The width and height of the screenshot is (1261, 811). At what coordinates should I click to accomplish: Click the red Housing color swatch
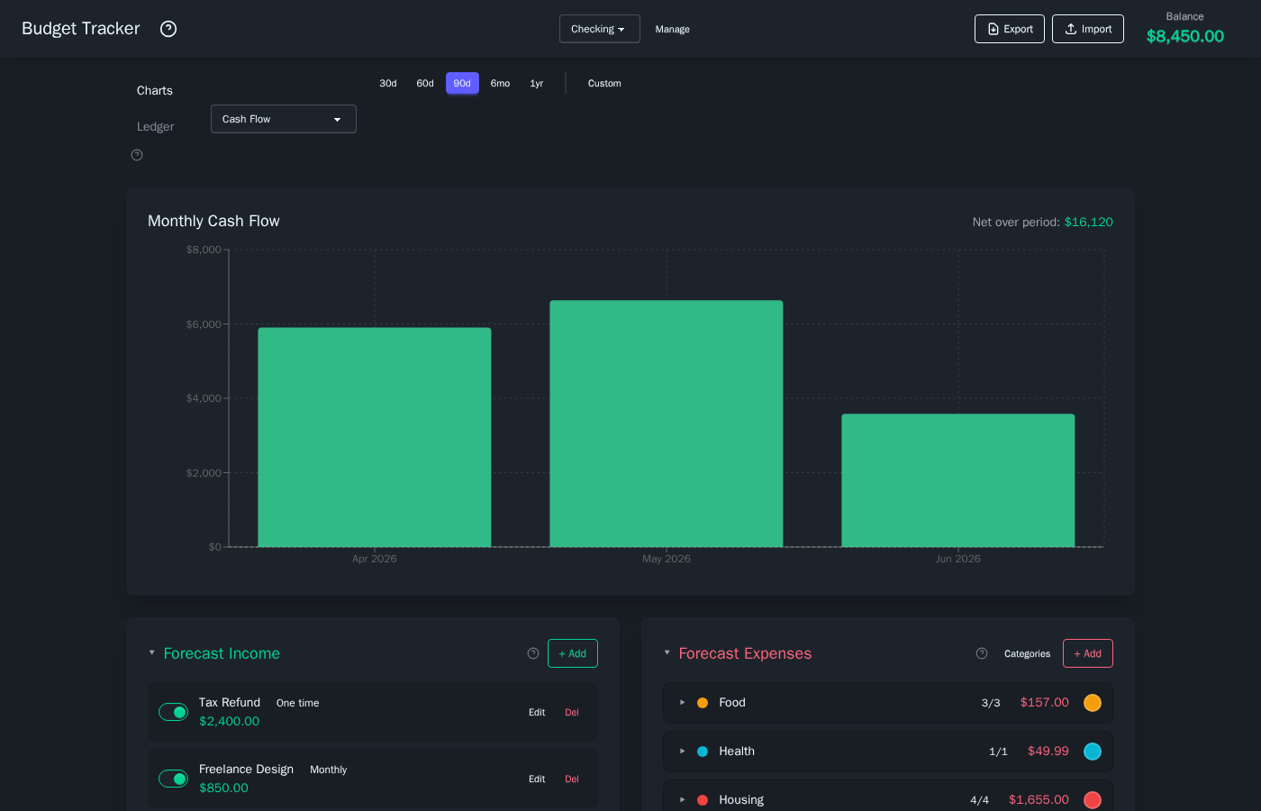click(x=1093, y=800)
